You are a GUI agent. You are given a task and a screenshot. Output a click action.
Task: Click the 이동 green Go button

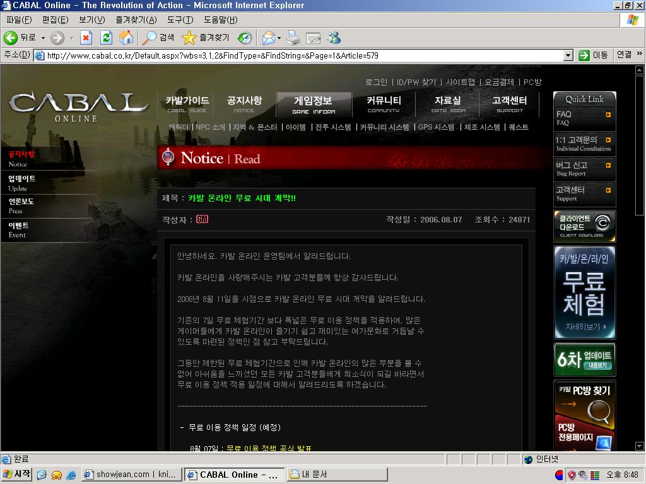(x=593, y=55)
